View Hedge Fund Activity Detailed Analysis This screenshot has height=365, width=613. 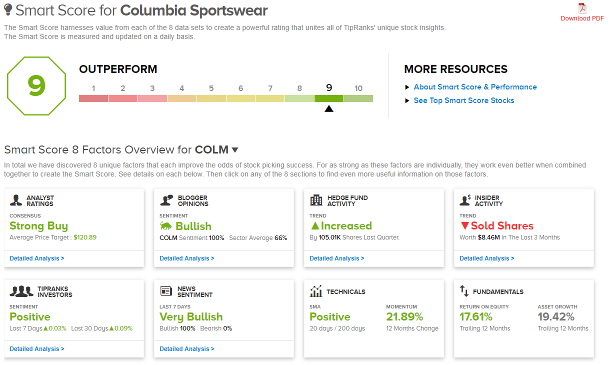[x=337, y=258]
